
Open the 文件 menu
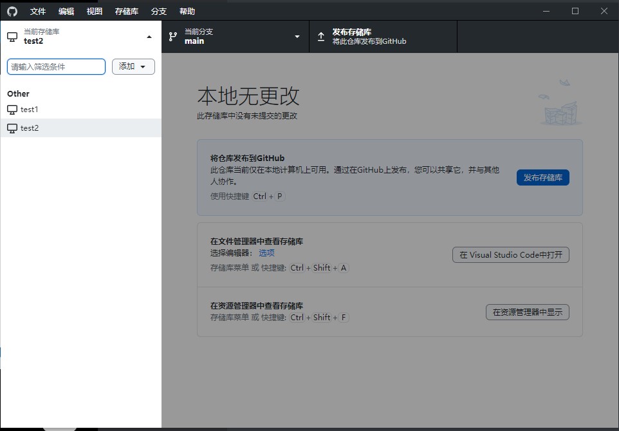[x=38, y=11]
